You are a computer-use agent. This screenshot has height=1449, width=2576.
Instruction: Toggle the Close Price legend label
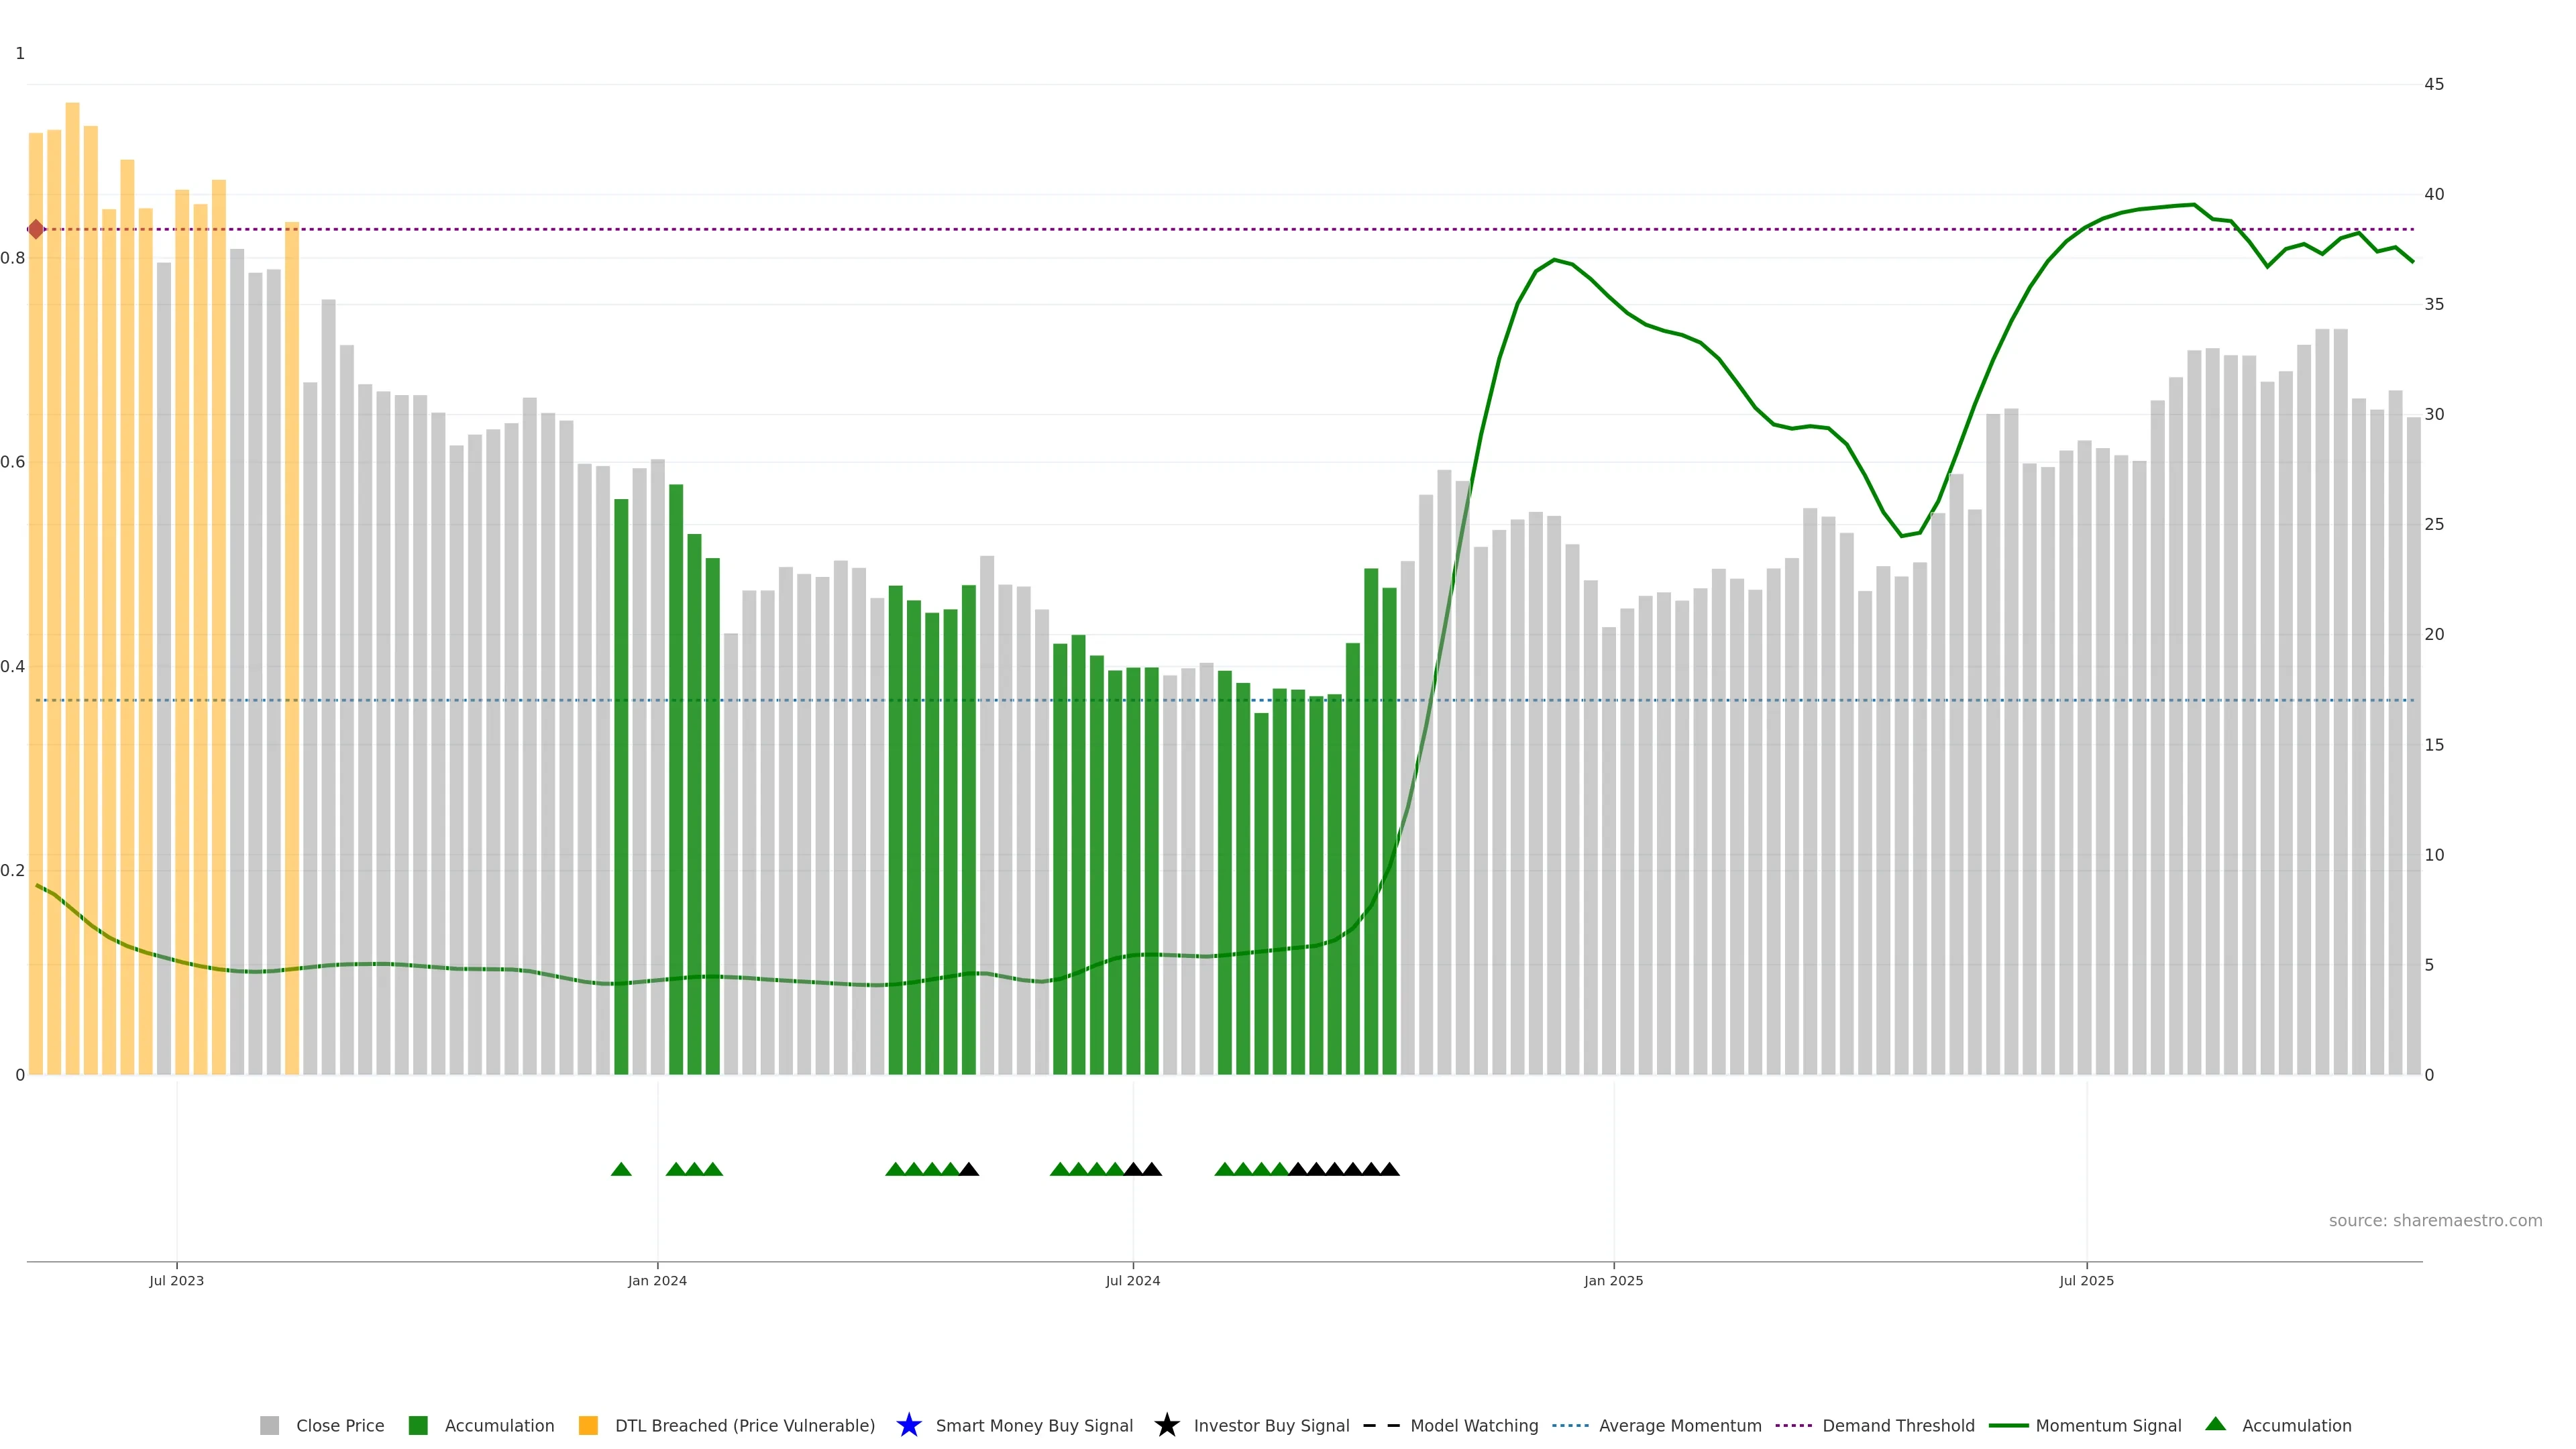point(340,1425)
